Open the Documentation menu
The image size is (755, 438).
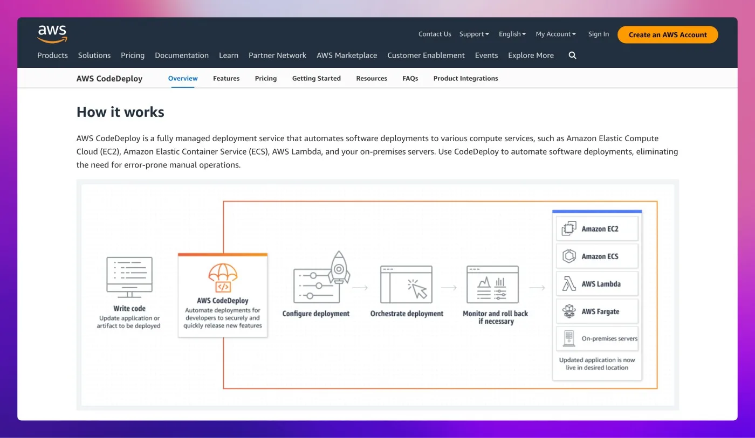pos(182,55)
